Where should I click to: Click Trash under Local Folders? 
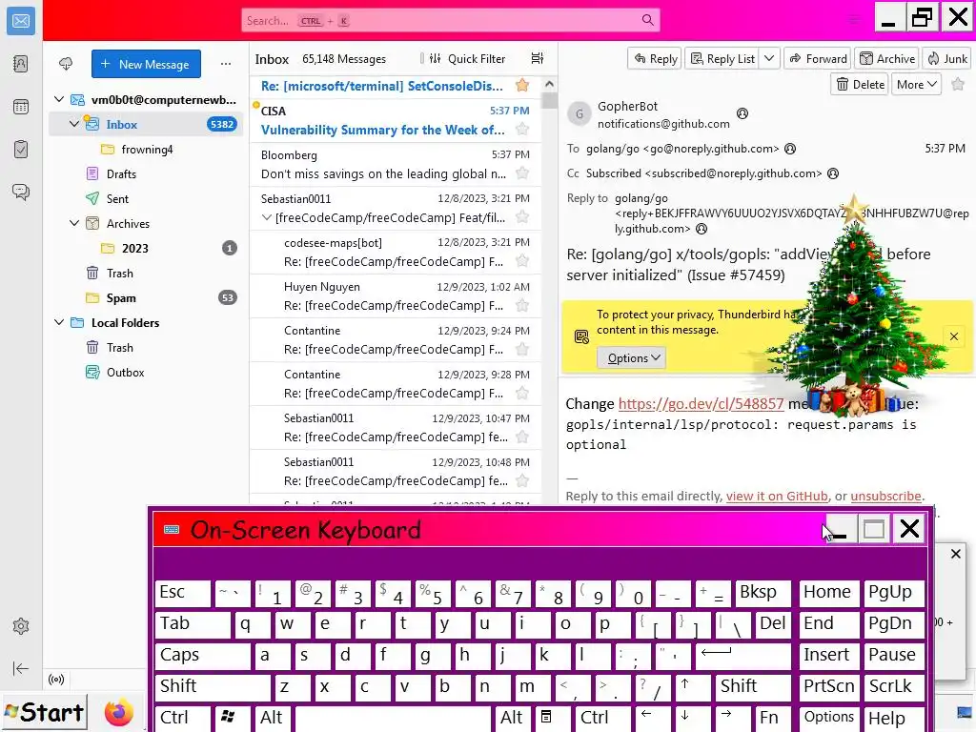pyautogui.click(x=119, y=347)
